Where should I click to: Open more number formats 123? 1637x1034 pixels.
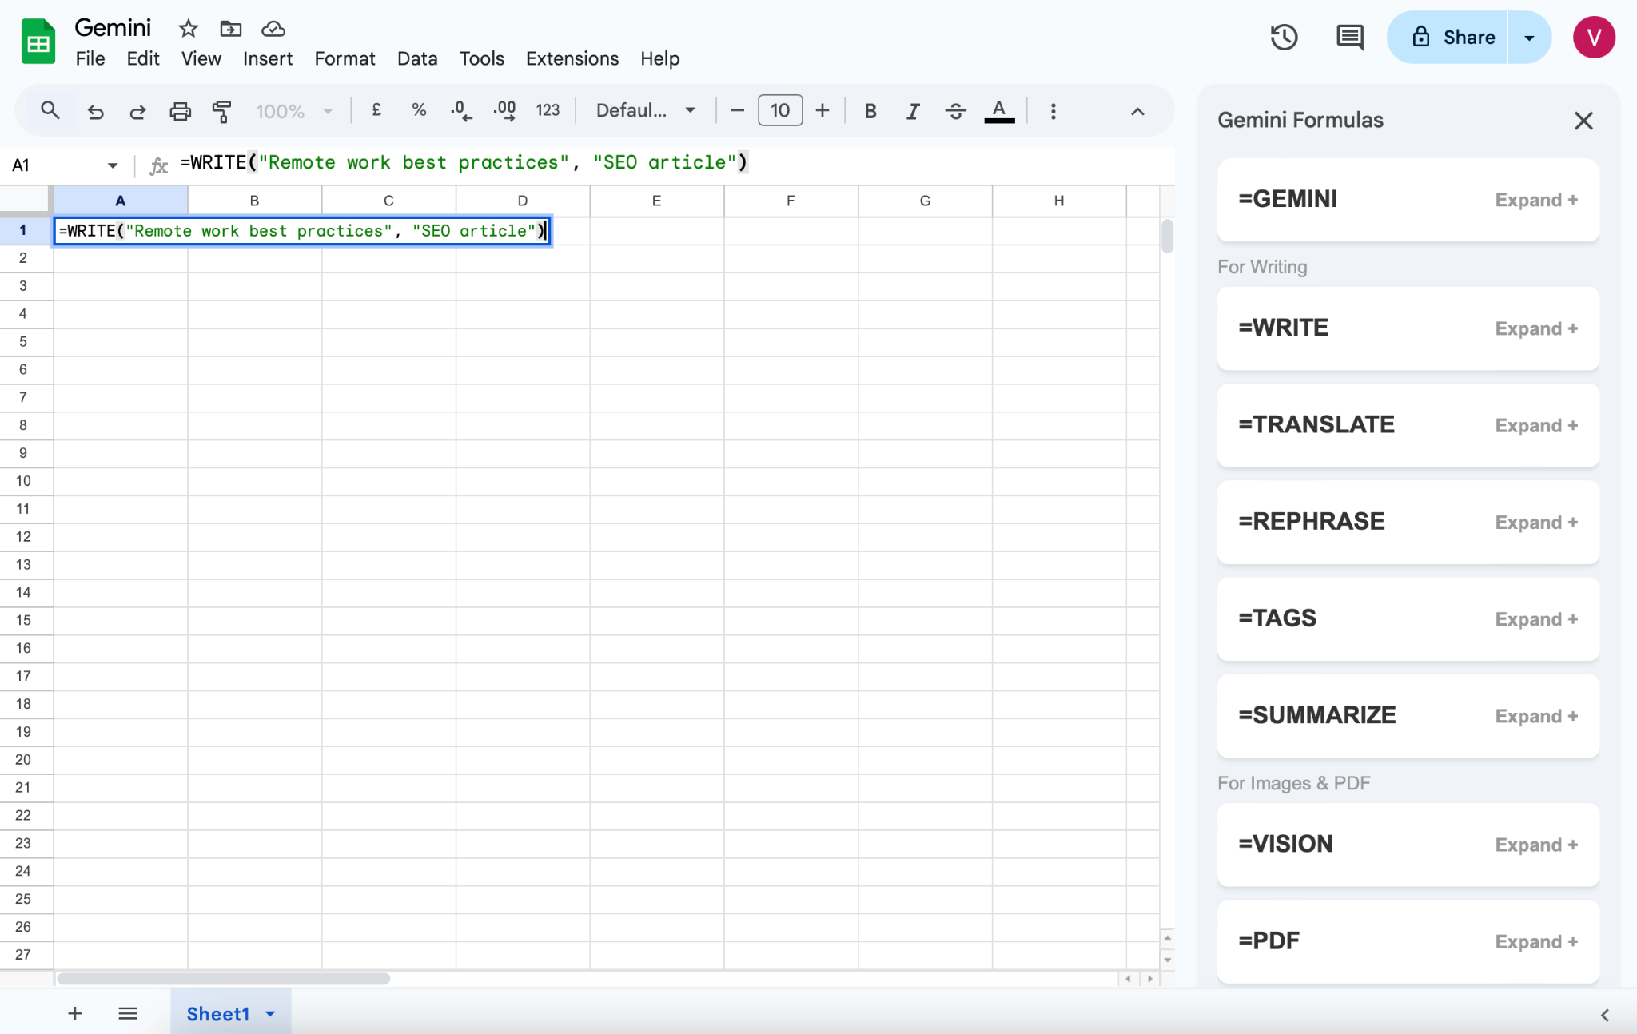548,110
